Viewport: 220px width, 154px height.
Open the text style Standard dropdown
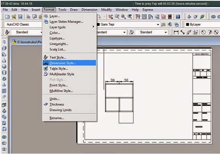27,32
